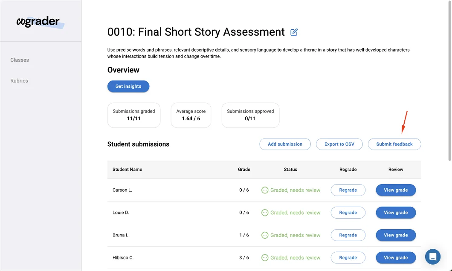The height and width of the screenshot is (271, 452).
Task: Open the chat support bubble
Action: [433, 257]
